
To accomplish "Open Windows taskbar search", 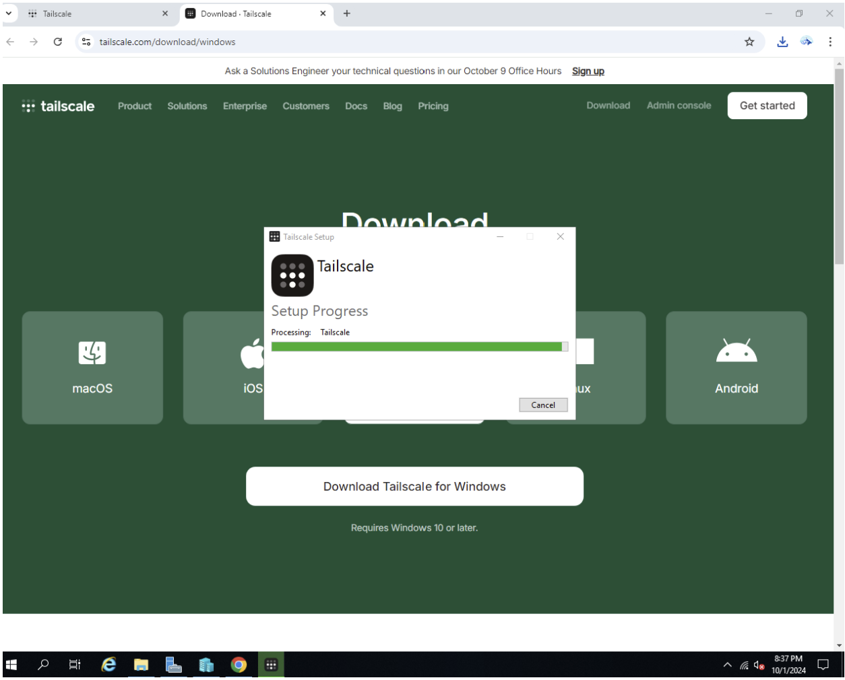I will 43,665.
